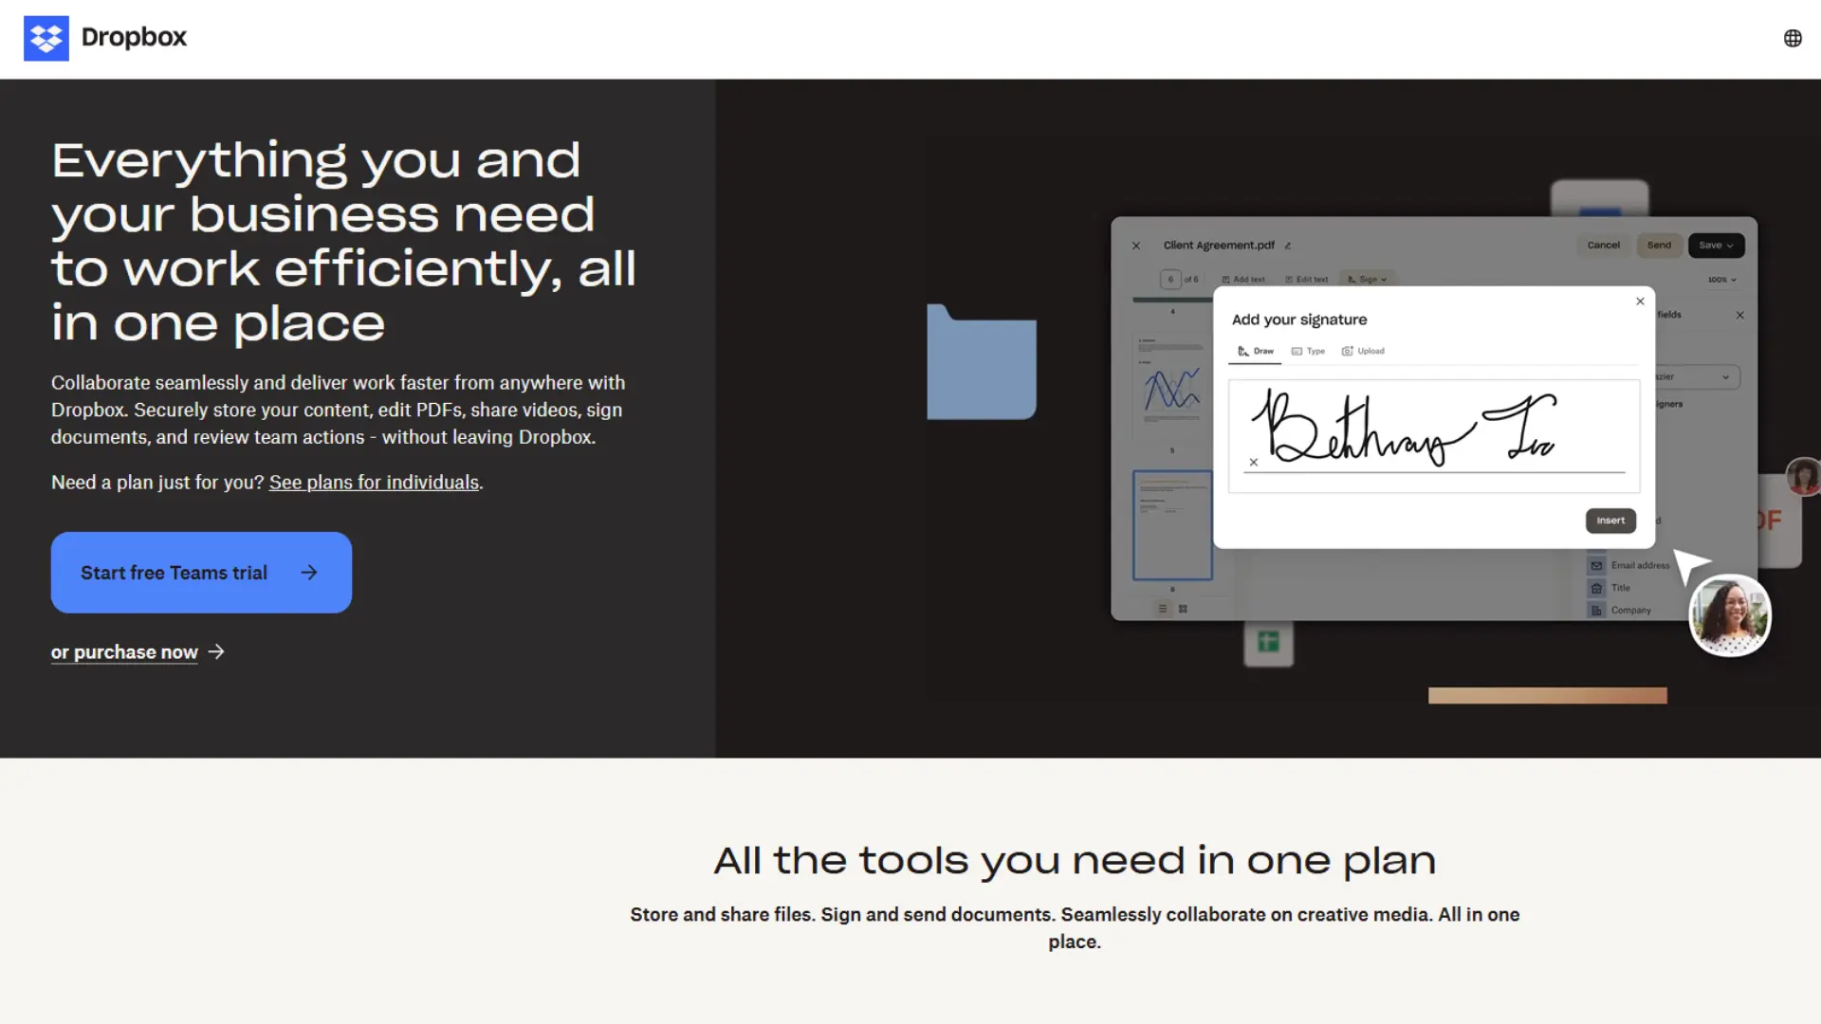Click the Dropbox box logo icon
The image size is (1821, 1024).
(x=46, y=38)
